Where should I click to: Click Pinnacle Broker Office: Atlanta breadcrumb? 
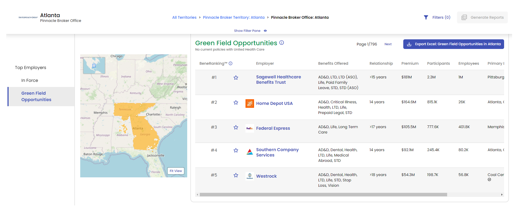[300, 17]
